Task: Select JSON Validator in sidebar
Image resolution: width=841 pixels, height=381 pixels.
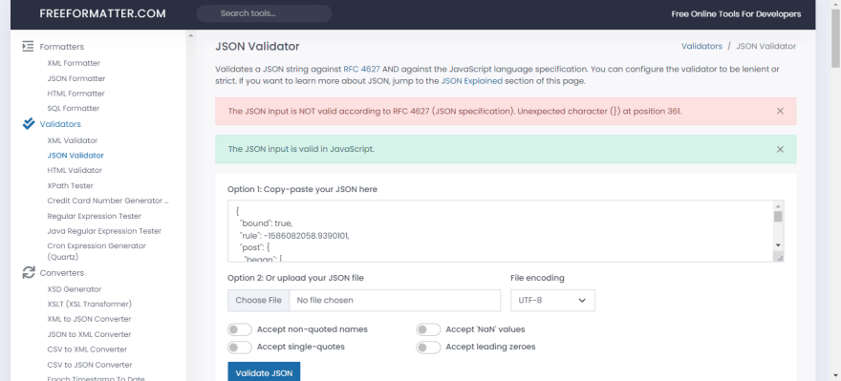Action: pyautogui.click(x=75, y=156)
